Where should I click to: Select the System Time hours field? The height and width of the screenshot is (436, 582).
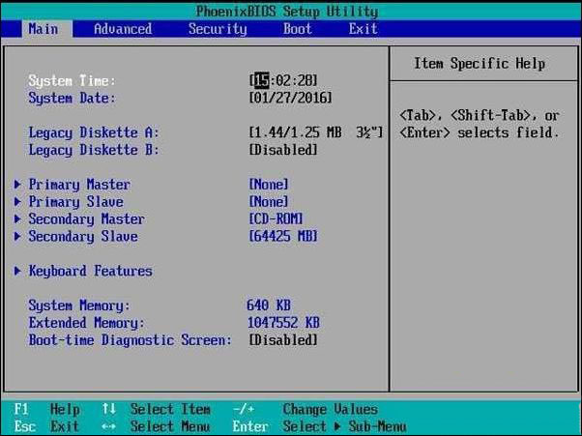click(x=261, y=80)
